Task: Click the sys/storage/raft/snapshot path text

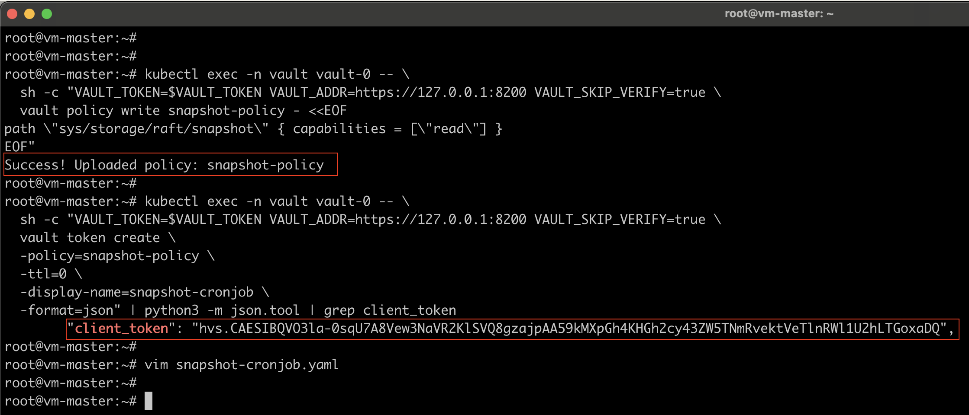Action: (x=156, y=129)
